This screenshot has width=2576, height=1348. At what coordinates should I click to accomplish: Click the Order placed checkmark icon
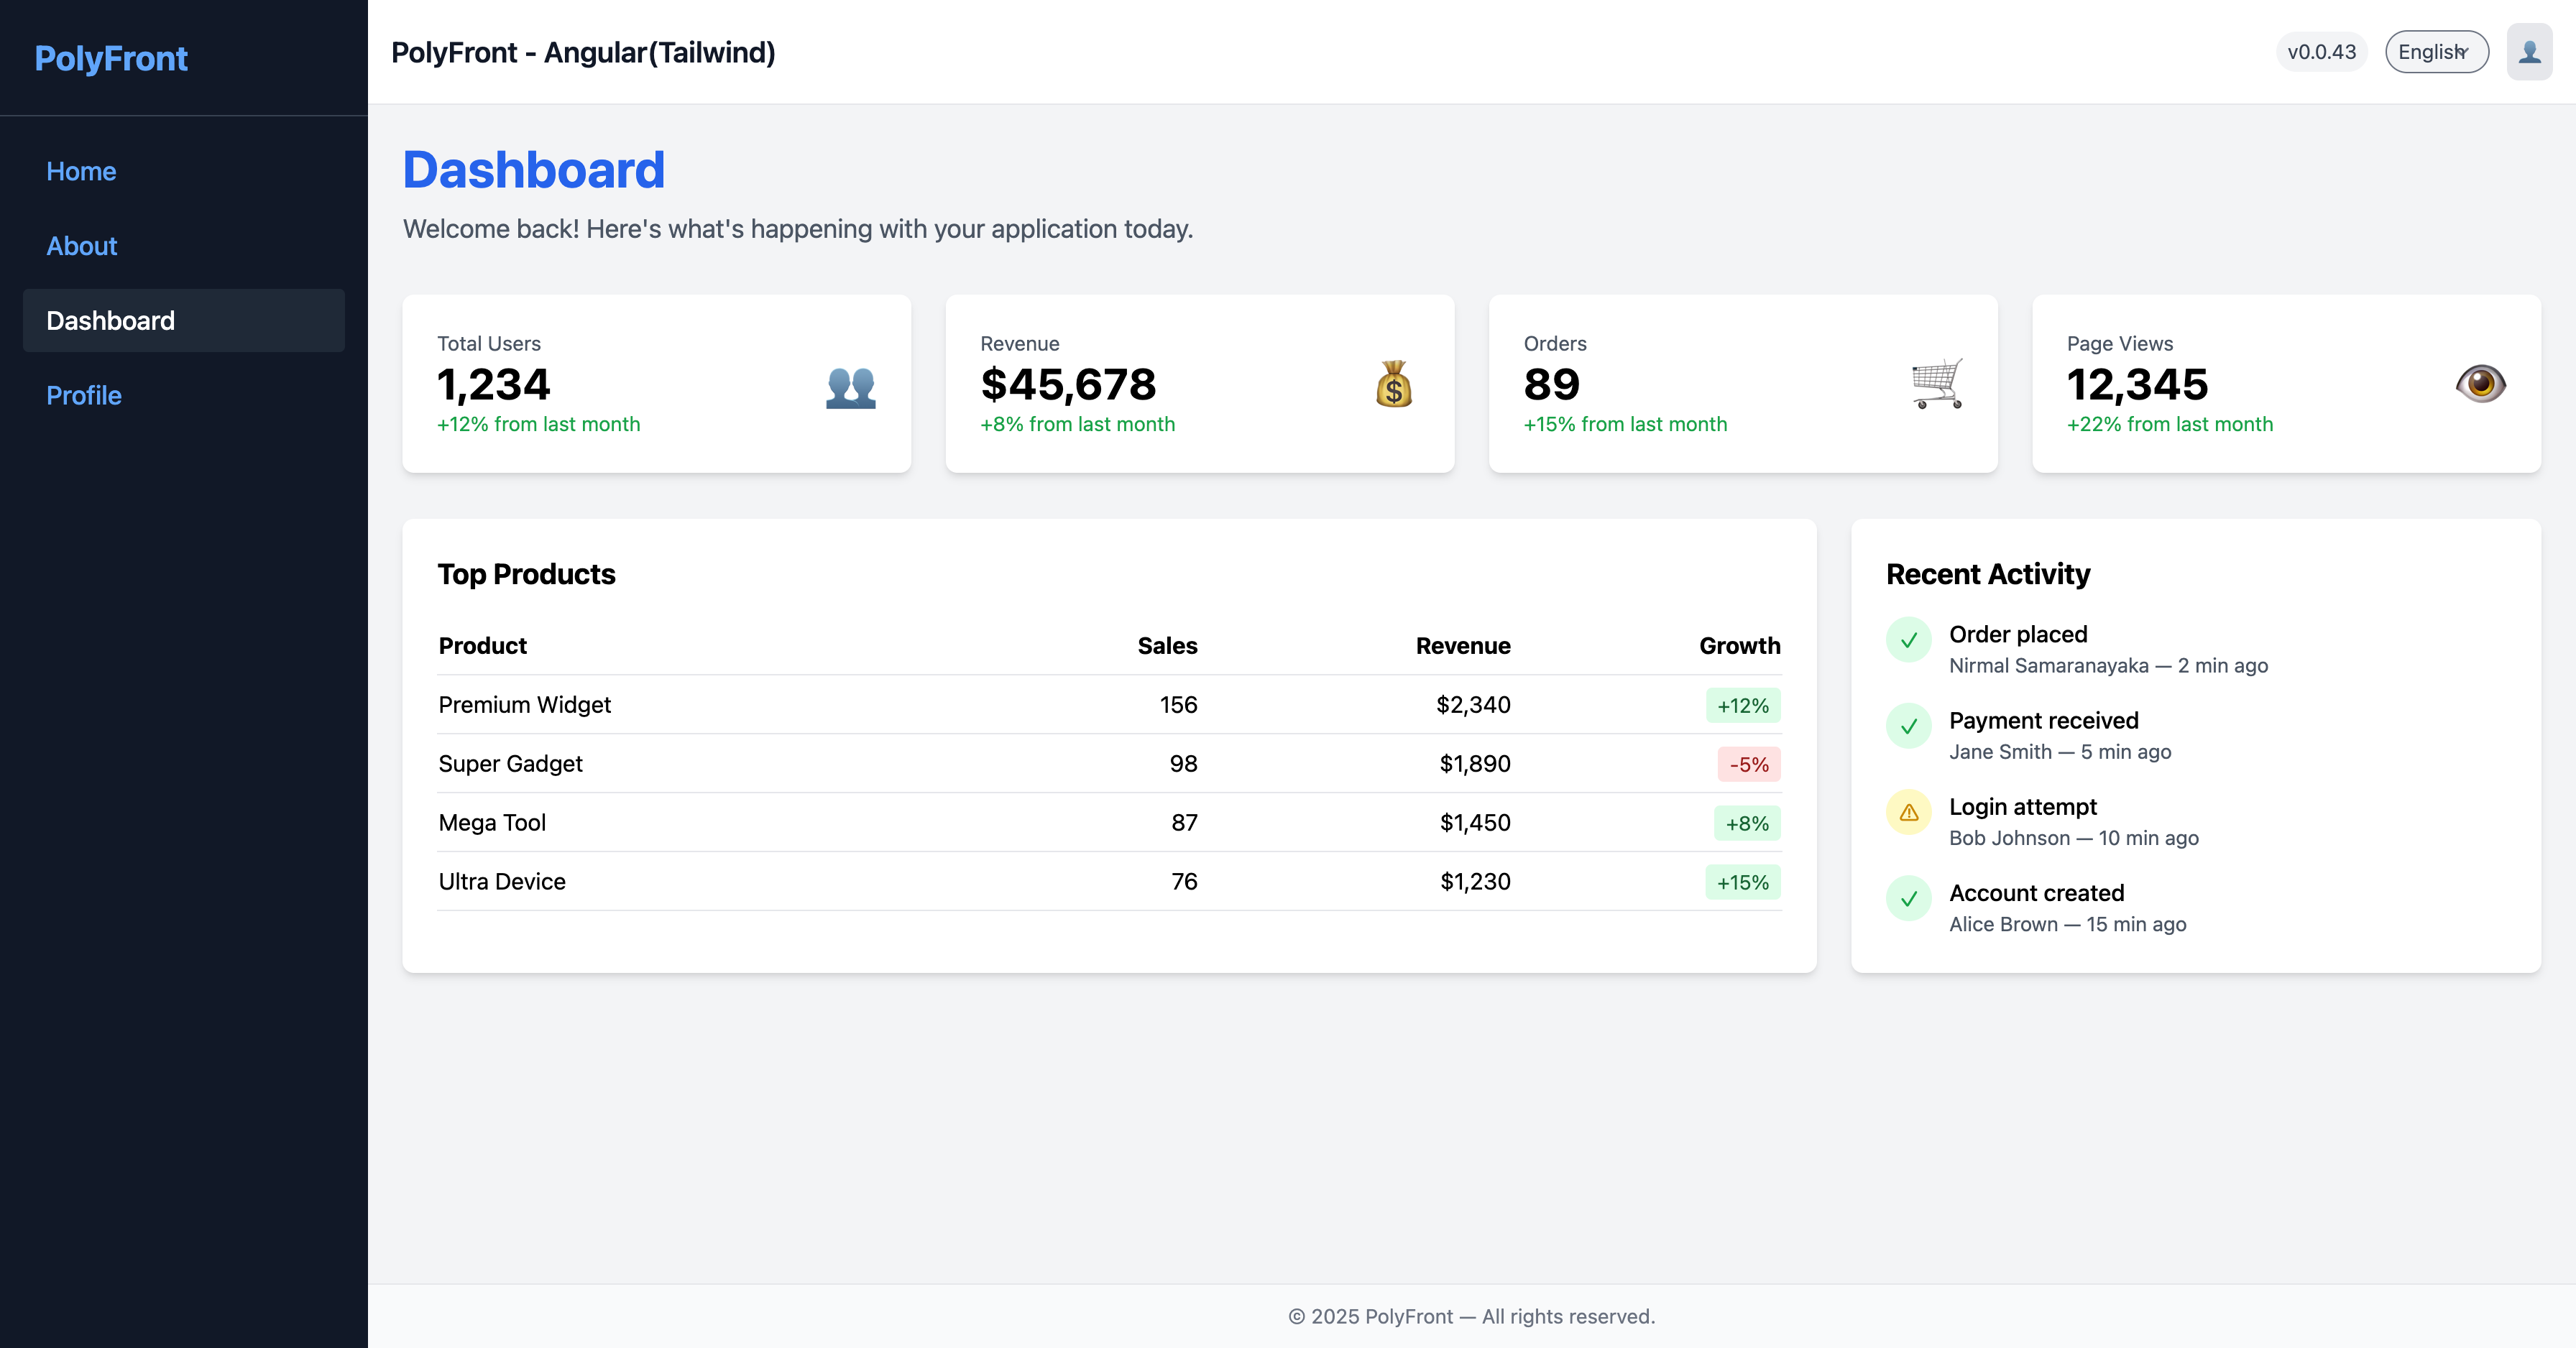coord(1908,640)
